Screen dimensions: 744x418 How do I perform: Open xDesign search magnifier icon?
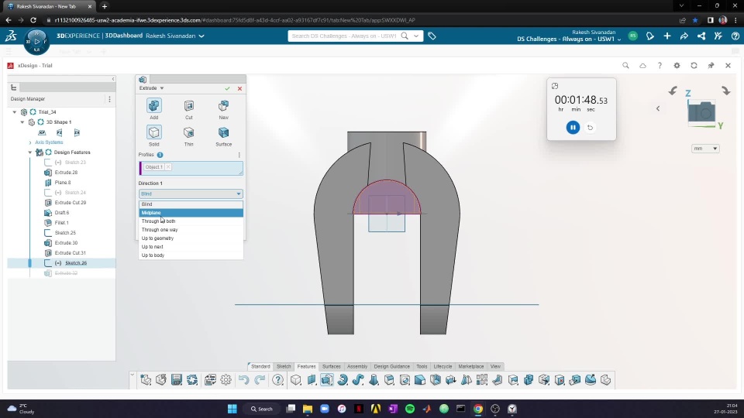pyautogui.click(x=625, y=65)
